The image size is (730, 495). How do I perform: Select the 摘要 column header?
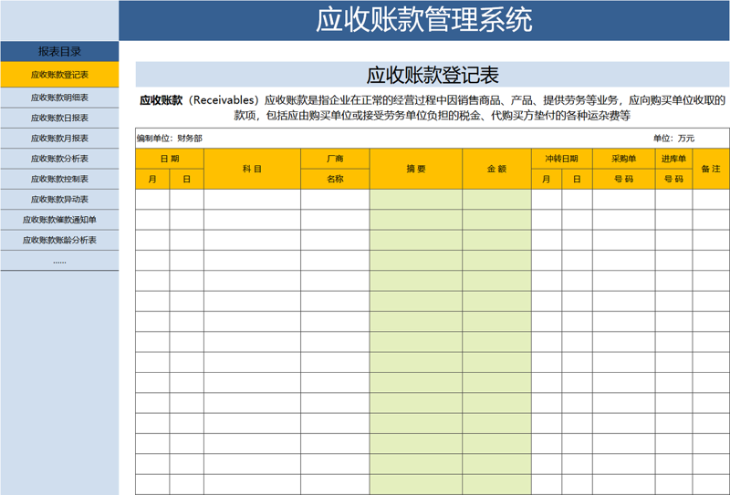coord(416,169)
